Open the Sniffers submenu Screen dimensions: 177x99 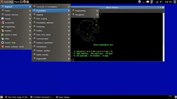[51, 31]
